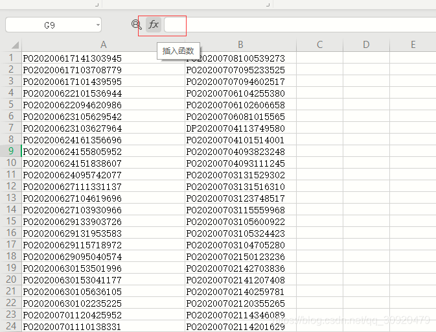Click cell PO20200622101536944
The image size is (436, 332).
tap(104, 93)
